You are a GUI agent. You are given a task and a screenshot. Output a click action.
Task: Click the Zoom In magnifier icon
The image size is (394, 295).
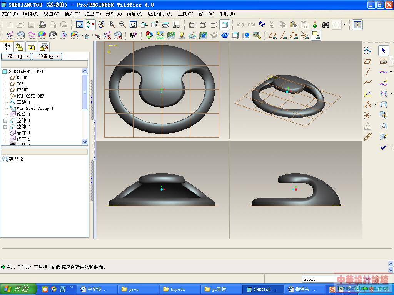[x=112, y=25]
